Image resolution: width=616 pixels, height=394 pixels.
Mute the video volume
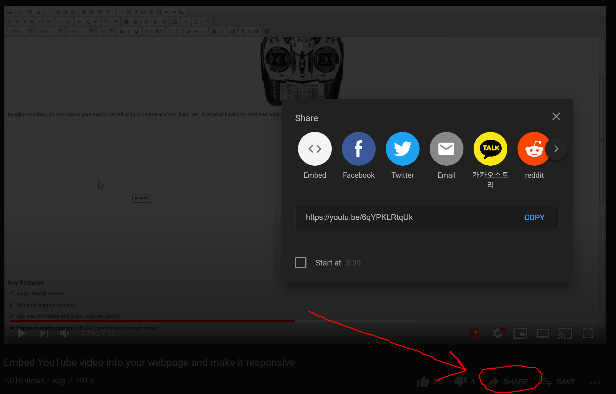(x=65, y=334)
